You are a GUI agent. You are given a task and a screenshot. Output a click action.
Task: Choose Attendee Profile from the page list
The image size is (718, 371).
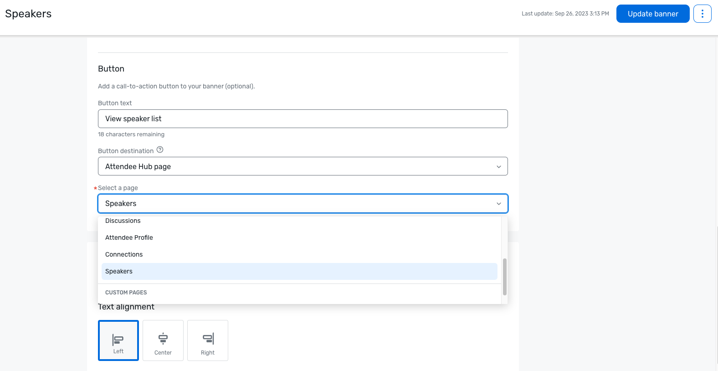click(299, 237)
